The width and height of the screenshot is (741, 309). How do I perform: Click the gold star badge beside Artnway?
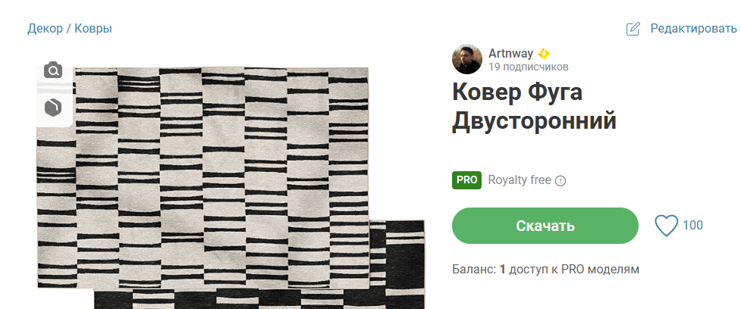tap(544, 54)
